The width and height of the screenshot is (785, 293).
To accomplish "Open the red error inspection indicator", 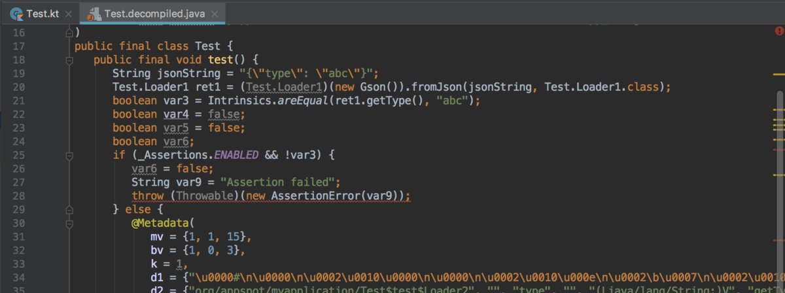I will coord(778,31).
